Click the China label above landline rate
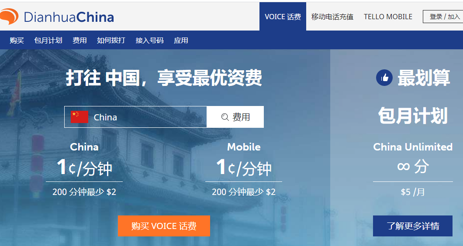Screen dimensions: 463x246 pos(84,147)
